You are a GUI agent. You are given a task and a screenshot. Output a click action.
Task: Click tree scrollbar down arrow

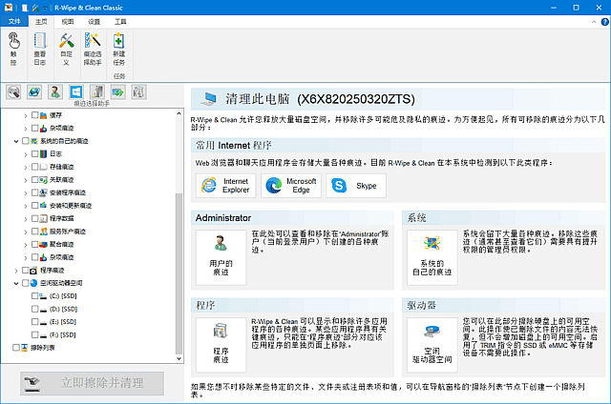pyautogui.click(x=179, y=358)
